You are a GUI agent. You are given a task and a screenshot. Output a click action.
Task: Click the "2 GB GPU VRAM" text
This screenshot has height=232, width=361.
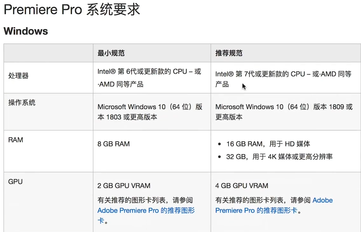[124, 186]
